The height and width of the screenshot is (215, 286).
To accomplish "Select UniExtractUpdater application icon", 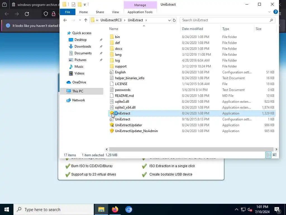I will [112, 125].
